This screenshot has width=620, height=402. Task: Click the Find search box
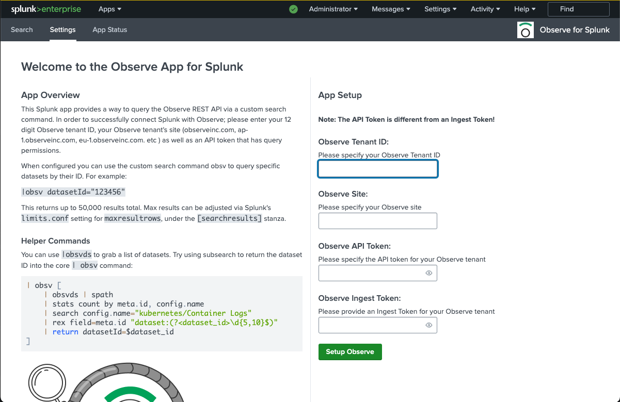click(x=578, y=9)
